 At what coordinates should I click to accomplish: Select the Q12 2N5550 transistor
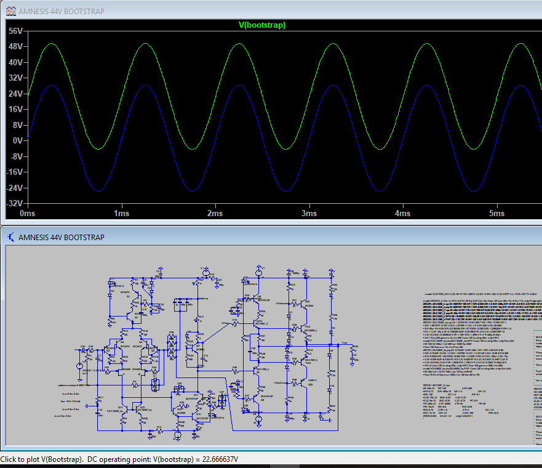point(175,411)
